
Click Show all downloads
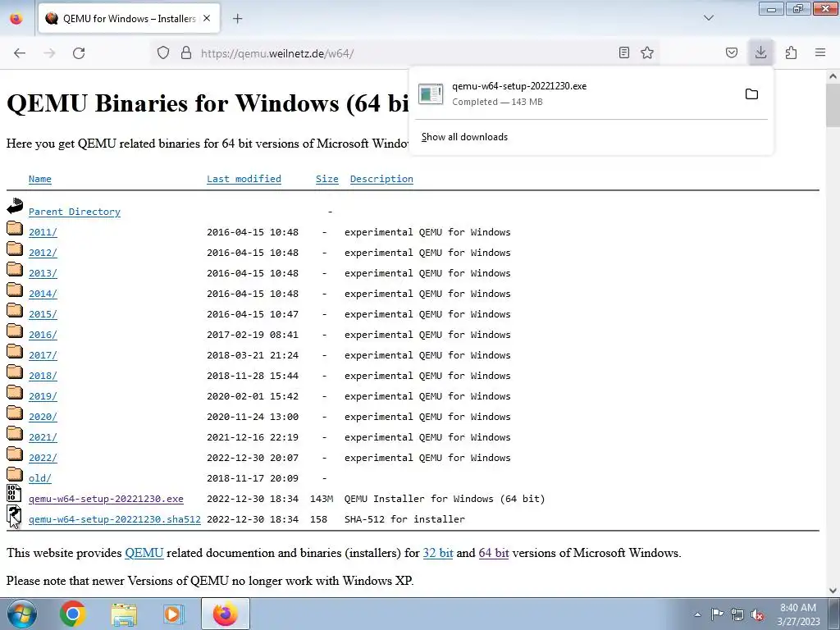[x=464, y=137]
